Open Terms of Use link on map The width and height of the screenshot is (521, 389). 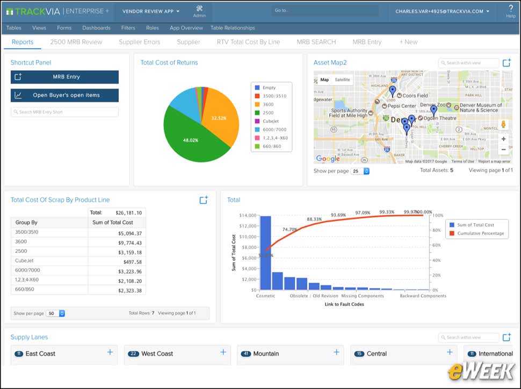tap(462, 162)
